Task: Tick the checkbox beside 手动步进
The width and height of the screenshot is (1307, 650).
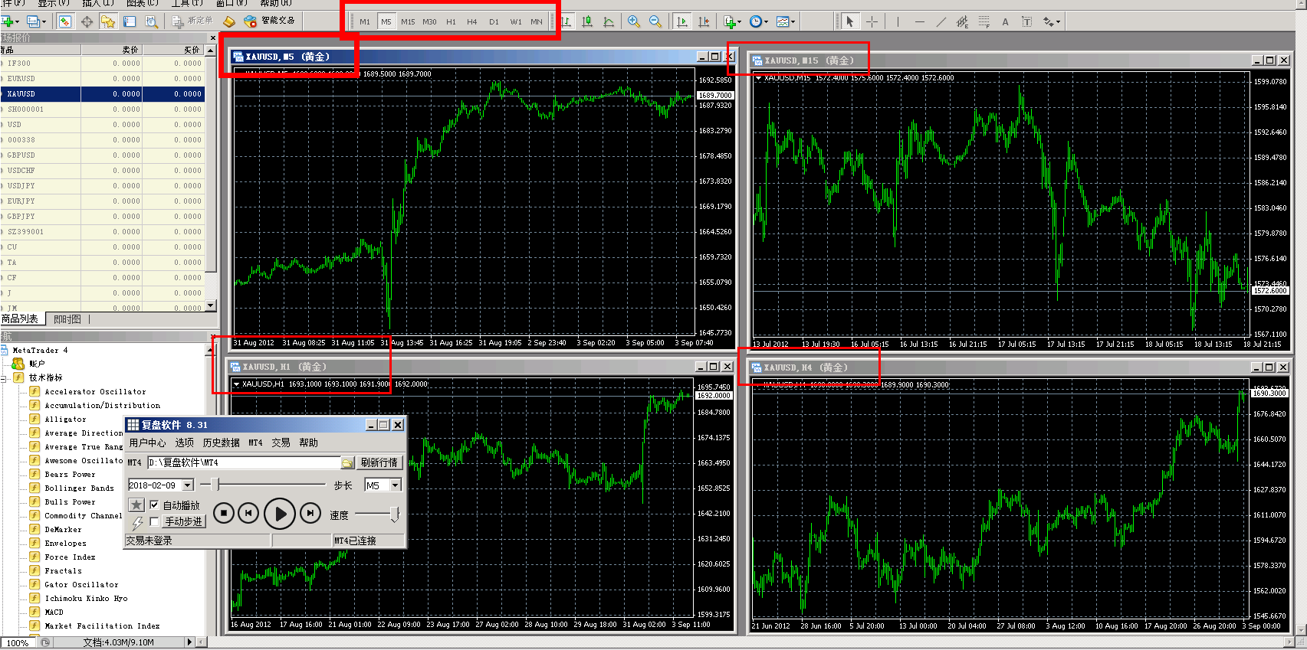Action: 155,521
